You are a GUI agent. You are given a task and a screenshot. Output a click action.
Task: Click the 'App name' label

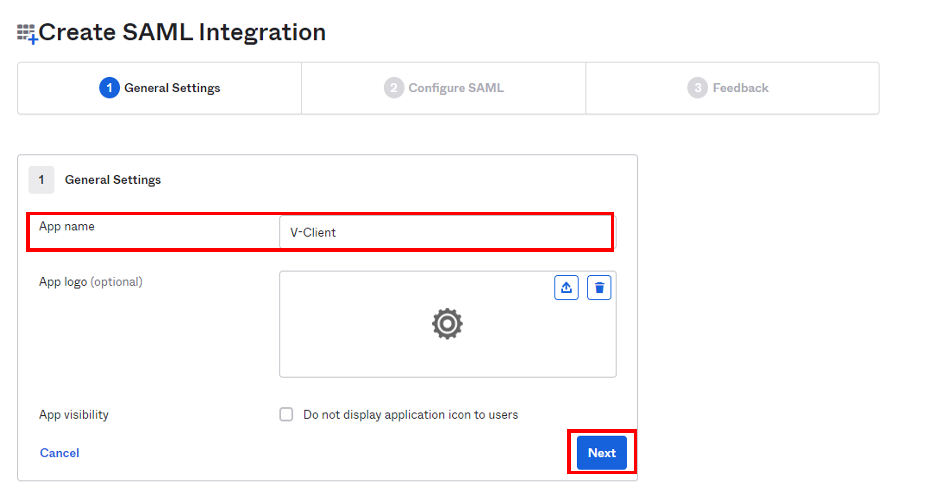(x=67, y=227)
